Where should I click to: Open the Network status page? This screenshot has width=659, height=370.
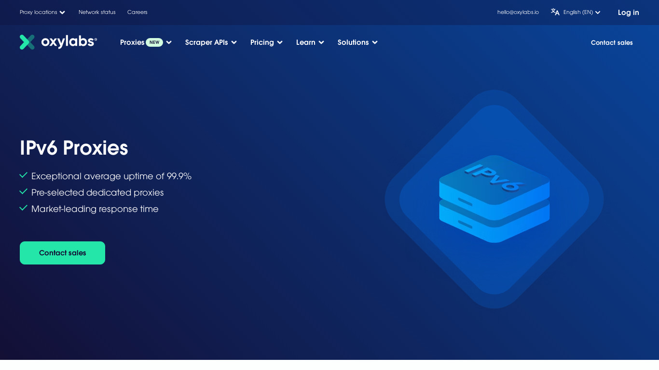coord(97,12)
